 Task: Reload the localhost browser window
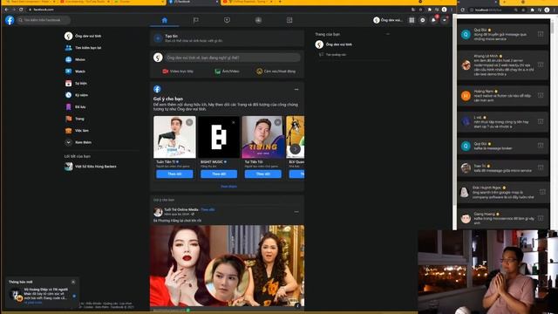pos(463,10)
